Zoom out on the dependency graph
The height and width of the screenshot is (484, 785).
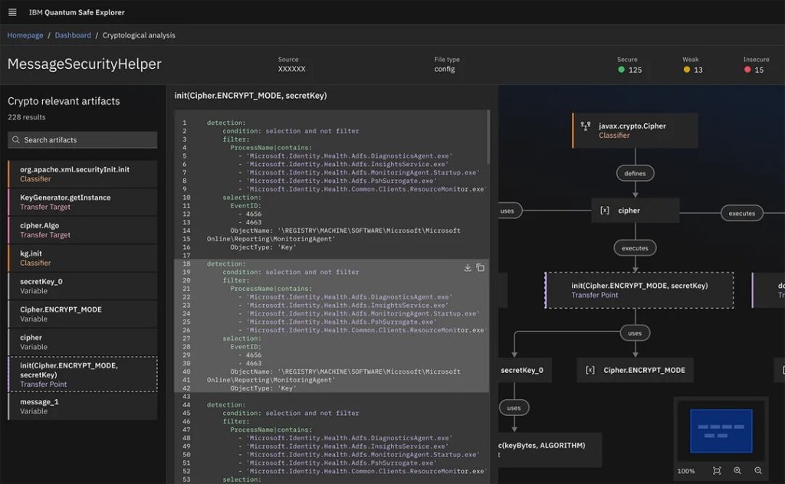point(759,471)
